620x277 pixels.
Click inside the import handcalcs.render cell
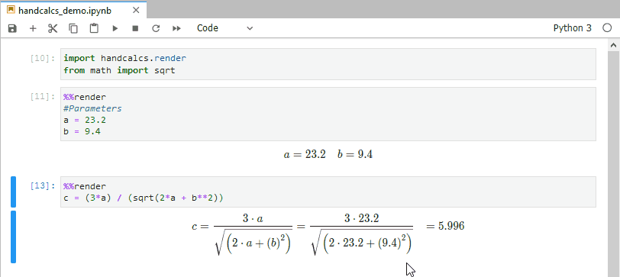coord(328,64)
